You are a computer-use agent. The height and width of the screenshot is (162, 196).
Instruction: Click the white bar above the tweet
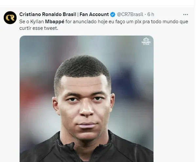coord(97,3)
